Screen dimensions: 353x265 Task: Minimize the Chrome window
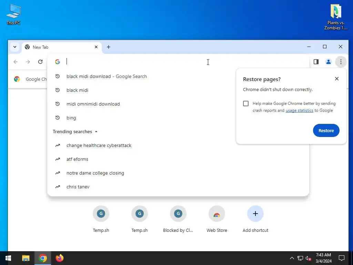coord(309,47)
